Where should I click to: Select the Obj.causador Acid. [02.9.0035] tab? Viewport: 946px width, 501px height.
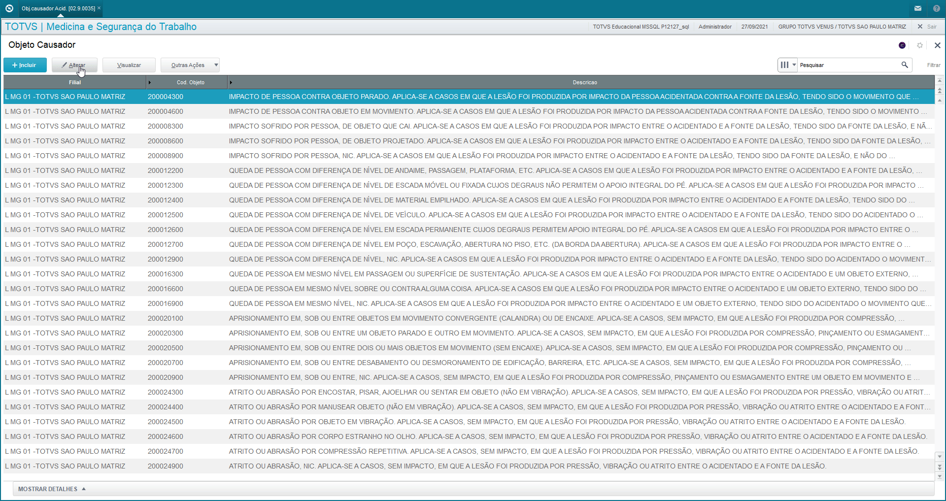(x=58, y=8)
